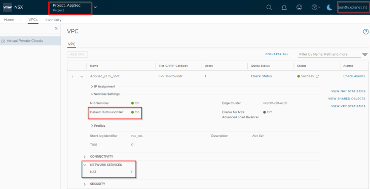Click the Alarms column header
Viewport: 370px width, 189px height.
[348, 66]
